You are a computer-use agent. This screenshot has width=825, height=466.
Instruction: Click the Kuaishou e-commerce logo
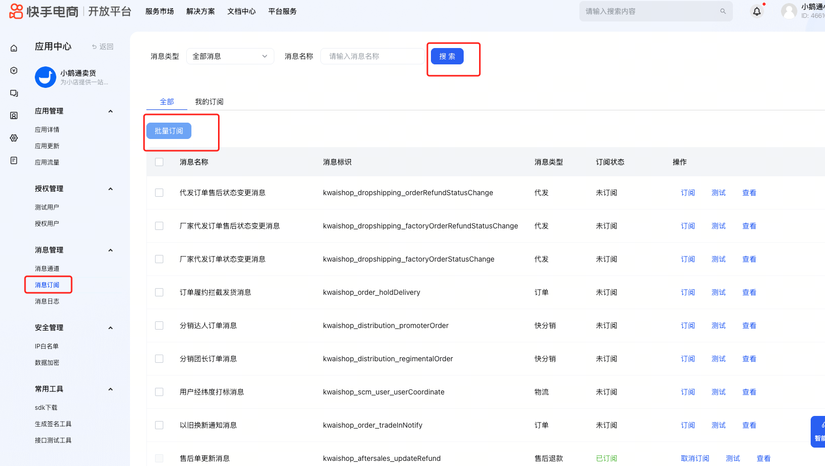coord(44,11)
